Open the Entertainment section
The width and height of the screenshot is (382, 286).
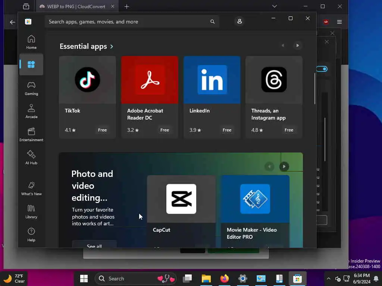31,134
